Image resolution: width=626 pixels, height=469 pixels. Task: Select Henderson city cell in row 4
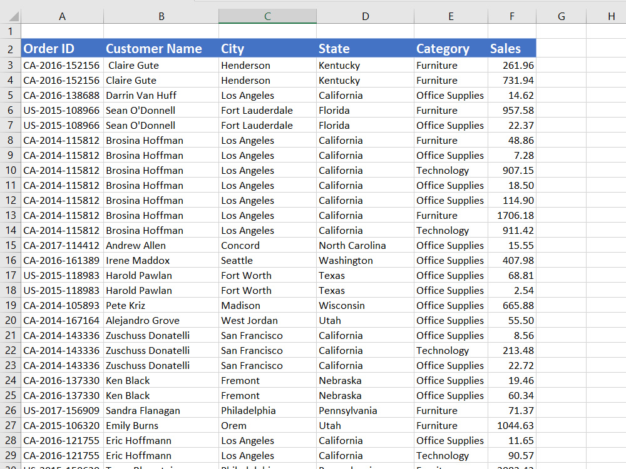click(267, 81)
